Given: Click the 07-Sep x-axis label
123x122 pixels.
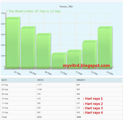Looking at the screenshot, I should 17,73.
